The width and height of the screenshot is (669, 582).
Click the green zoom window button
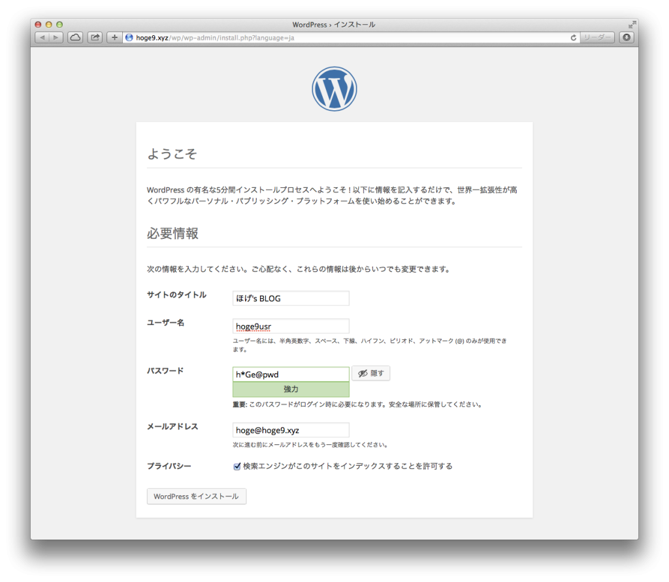(x=59, y=24)
